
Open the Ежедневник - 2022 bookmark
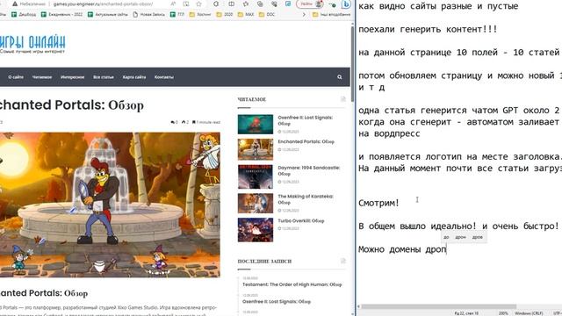[61, 15]
